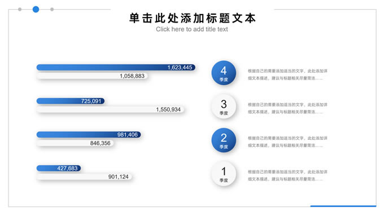Viewport: 384px width, 216px height.
Task: Click the blue accent line at bottom right
Action: pos(343,206)
